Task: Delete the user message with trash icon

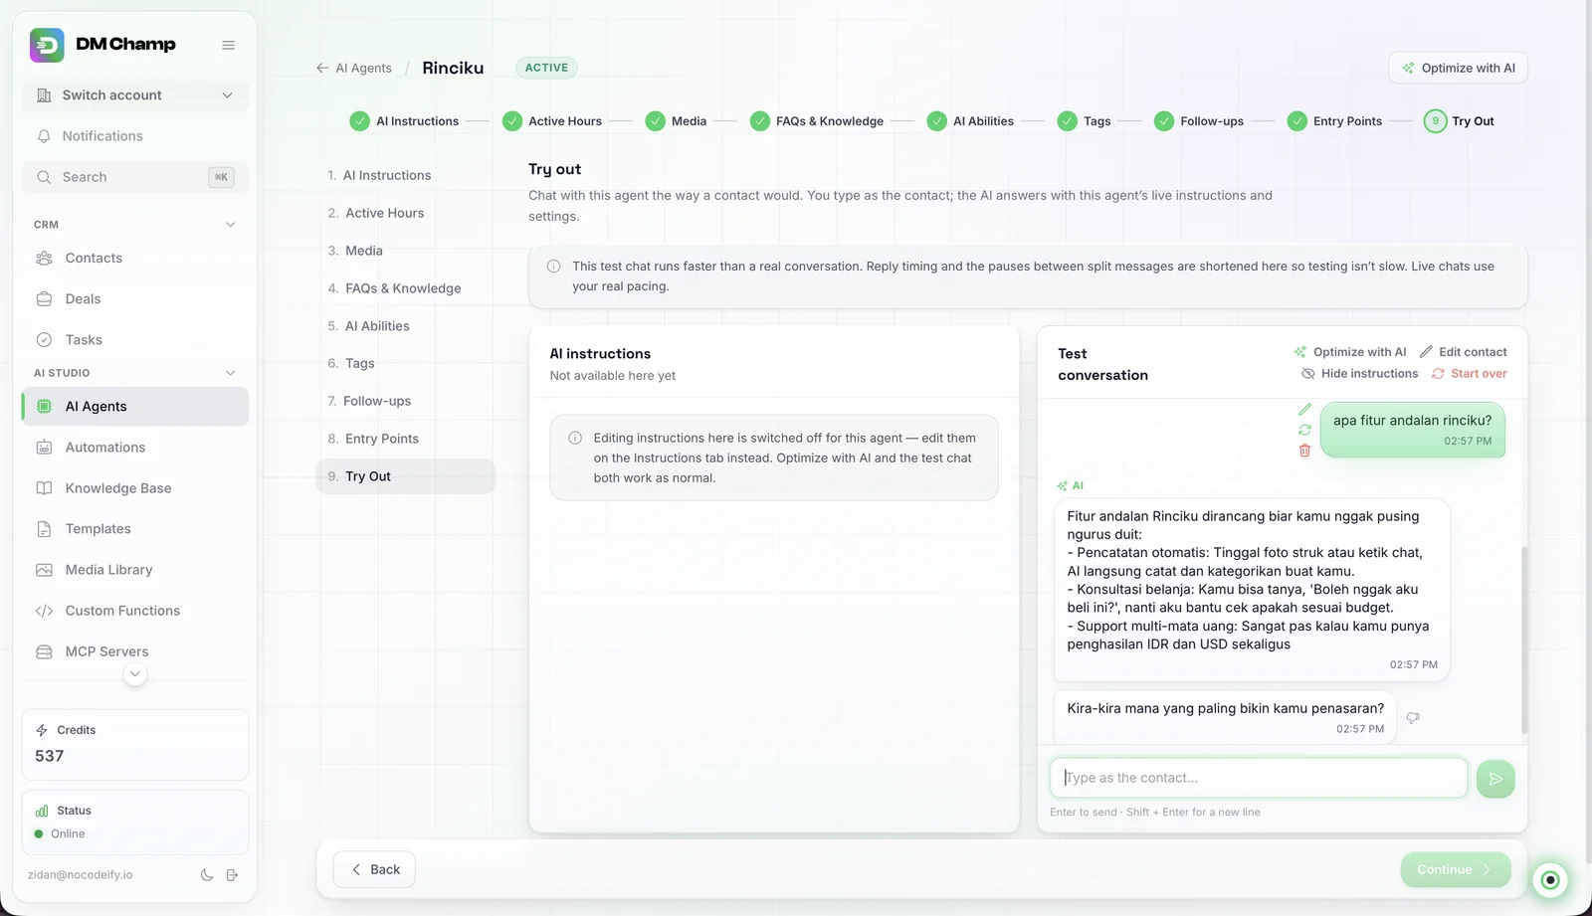Action: pos(1304,451)
